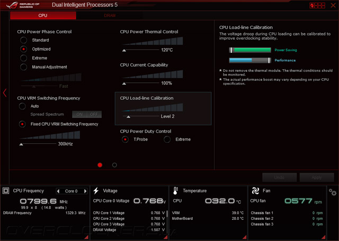Screen dimensions: 339x241
Task: Go to second page indicator dot
Action: coord(114,165)
